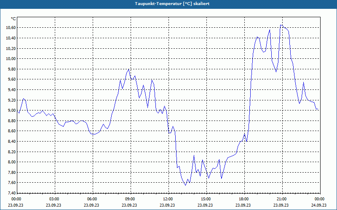Image resolution: width=337 pixels, height=210 pixels.
Task: Click the 23.09.23 date under 15:00
Action: 205,205
